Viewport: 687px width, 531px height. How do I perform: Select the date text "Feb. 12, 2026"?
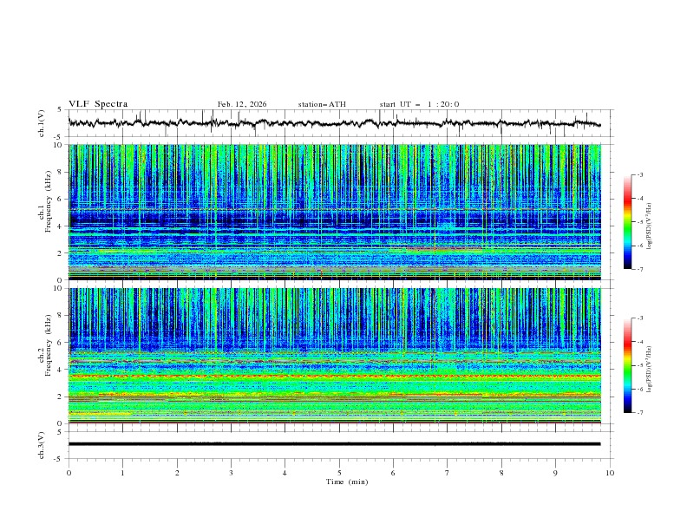[242, 104]
